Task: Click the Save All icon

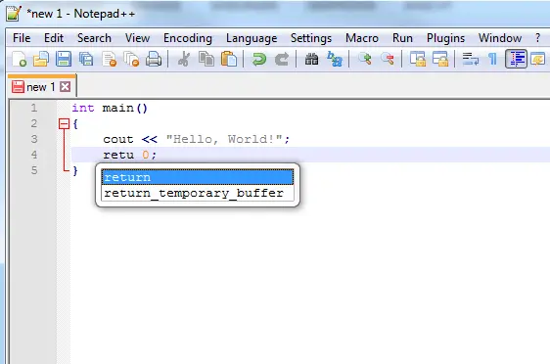Action: (x=86, y=59)
